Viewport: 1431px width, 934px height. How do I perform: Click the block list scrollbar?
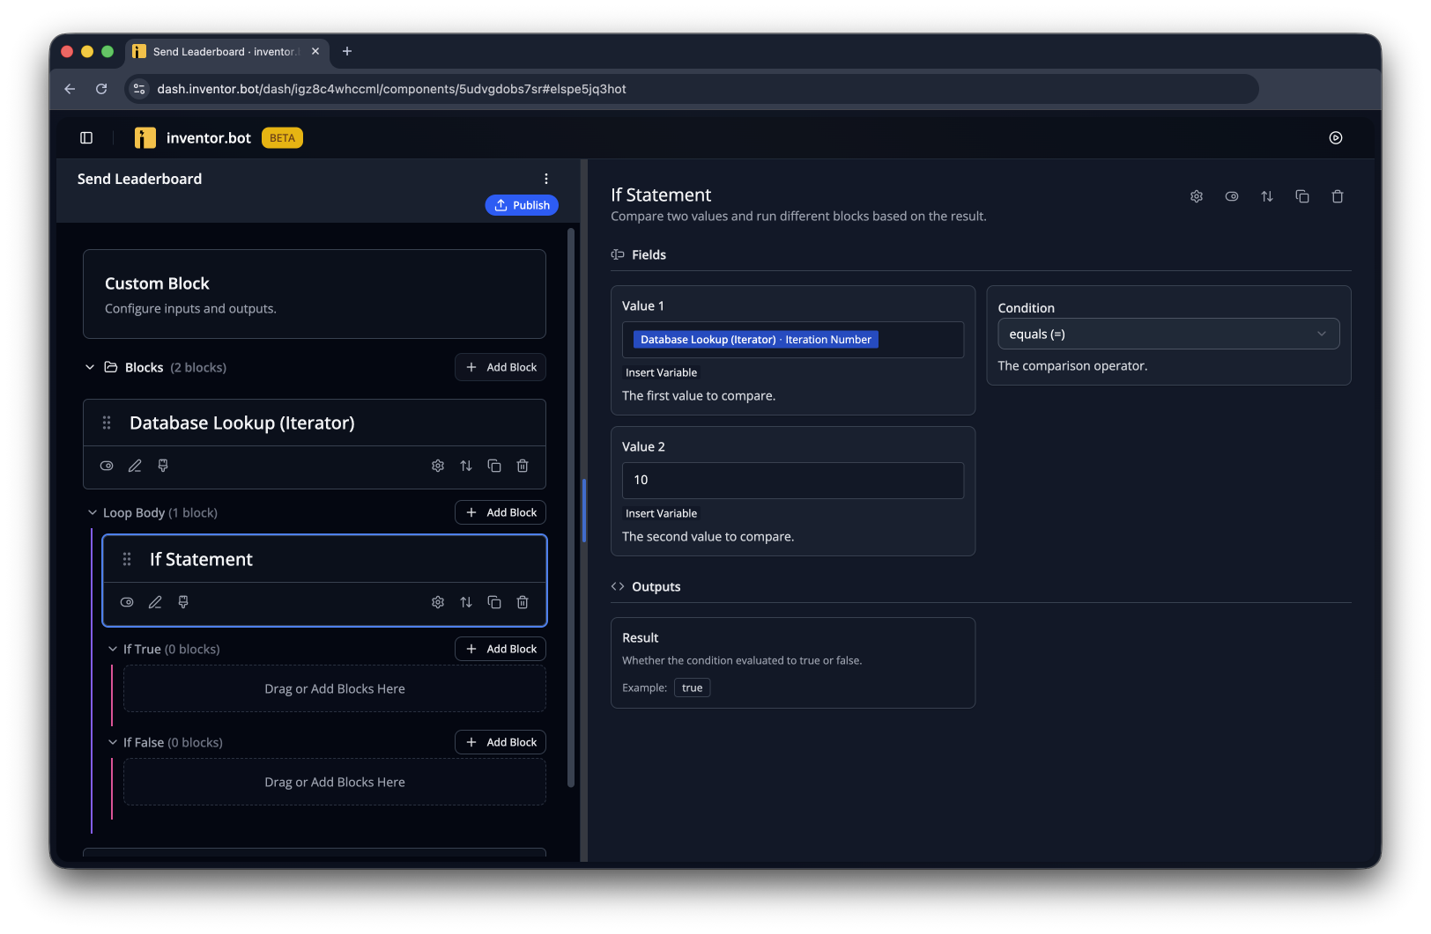[x=571, y=507]
